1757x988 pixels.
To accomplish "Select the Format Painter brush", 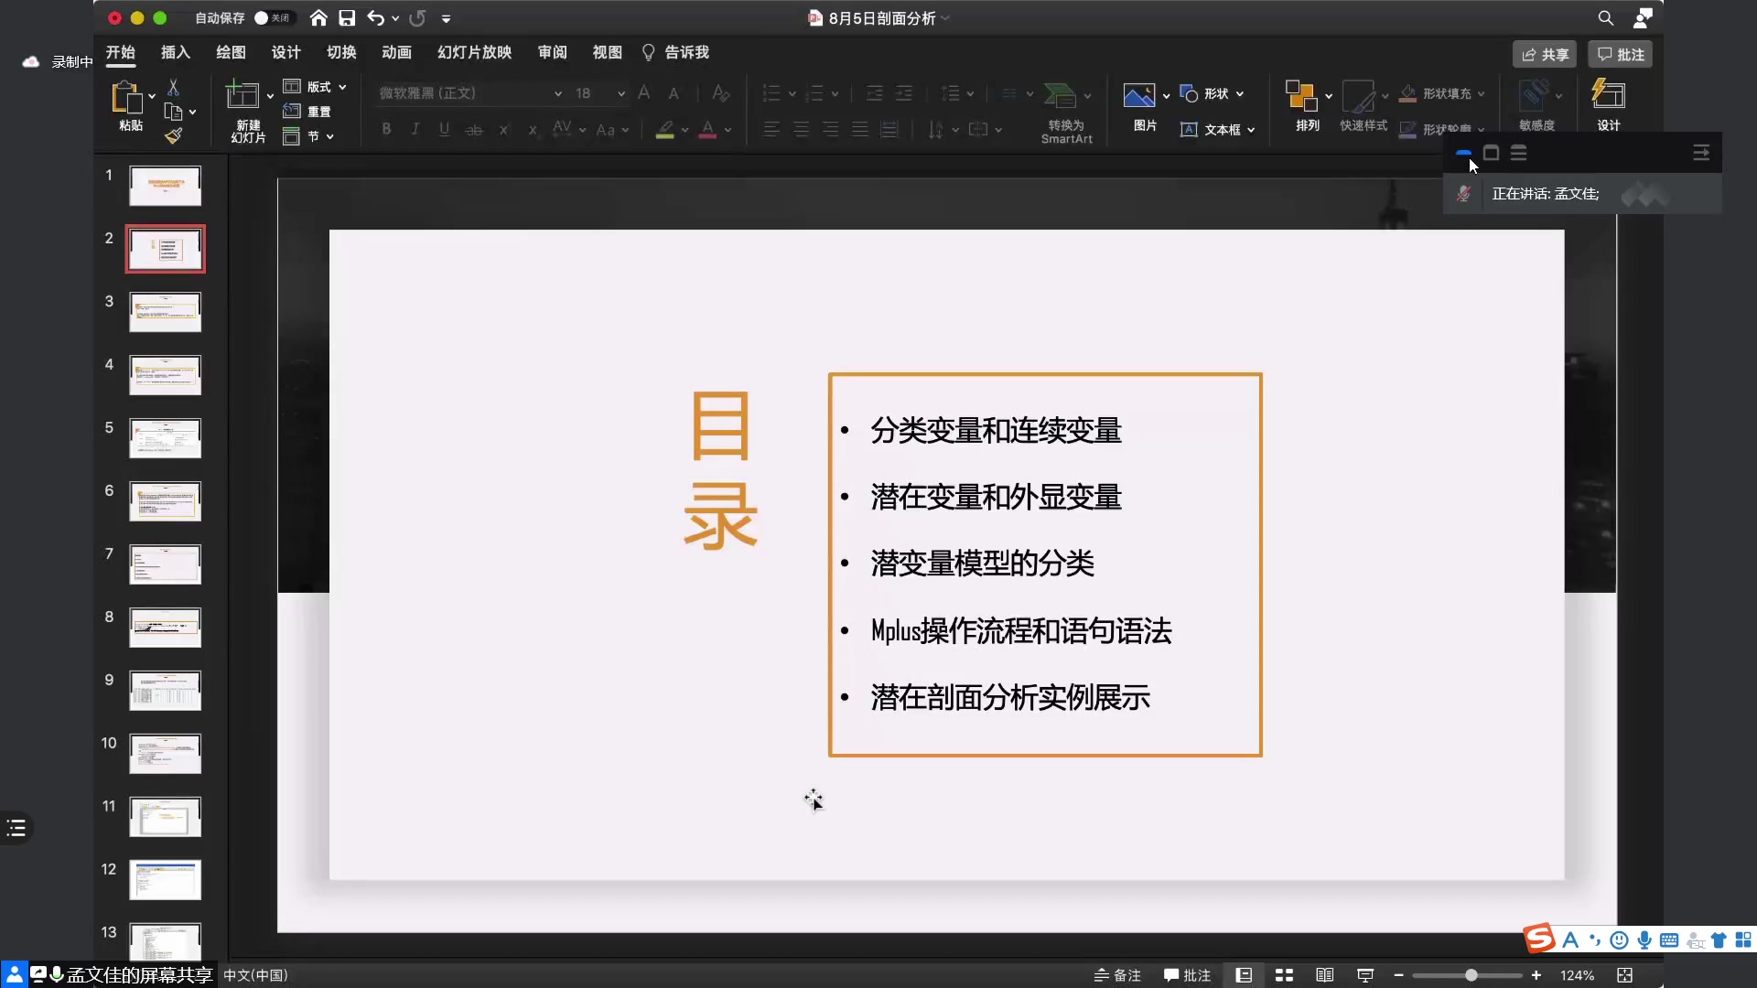I will pos(173,136).
